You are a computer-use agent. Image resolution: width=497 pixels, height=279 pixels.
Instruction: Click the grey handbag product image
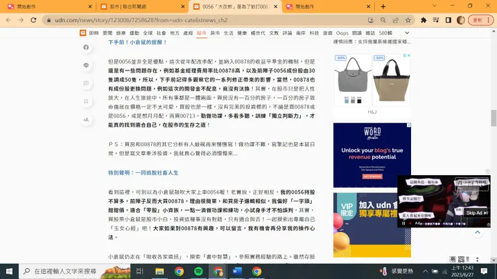coord(353,75)
